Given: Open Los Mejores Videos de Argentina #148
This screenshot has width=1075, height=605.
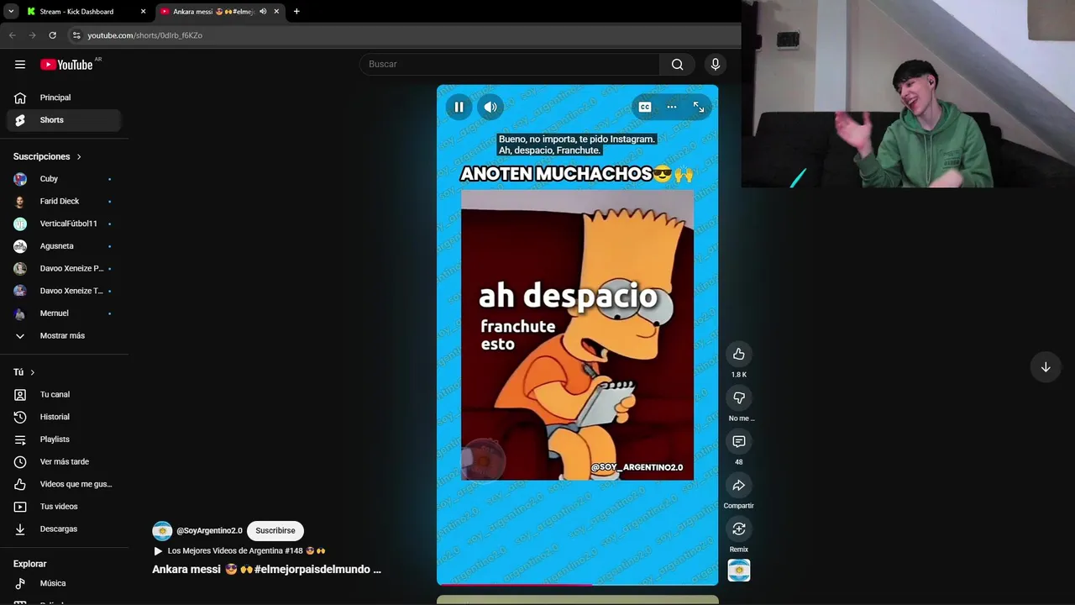Looking at the screenshot, I should click(239, 551).
